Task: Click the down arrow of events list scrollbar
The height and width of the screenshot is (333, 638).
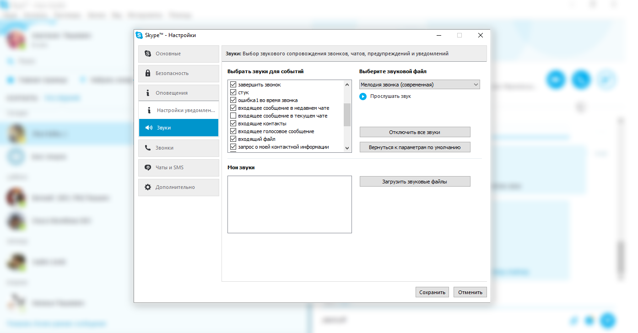Action: 347,148
